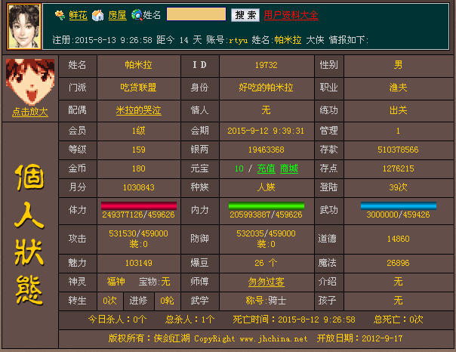This screenshot has width=456, height=352.
Task: Click the account name rtyu in header
Action: click(238, 40)
